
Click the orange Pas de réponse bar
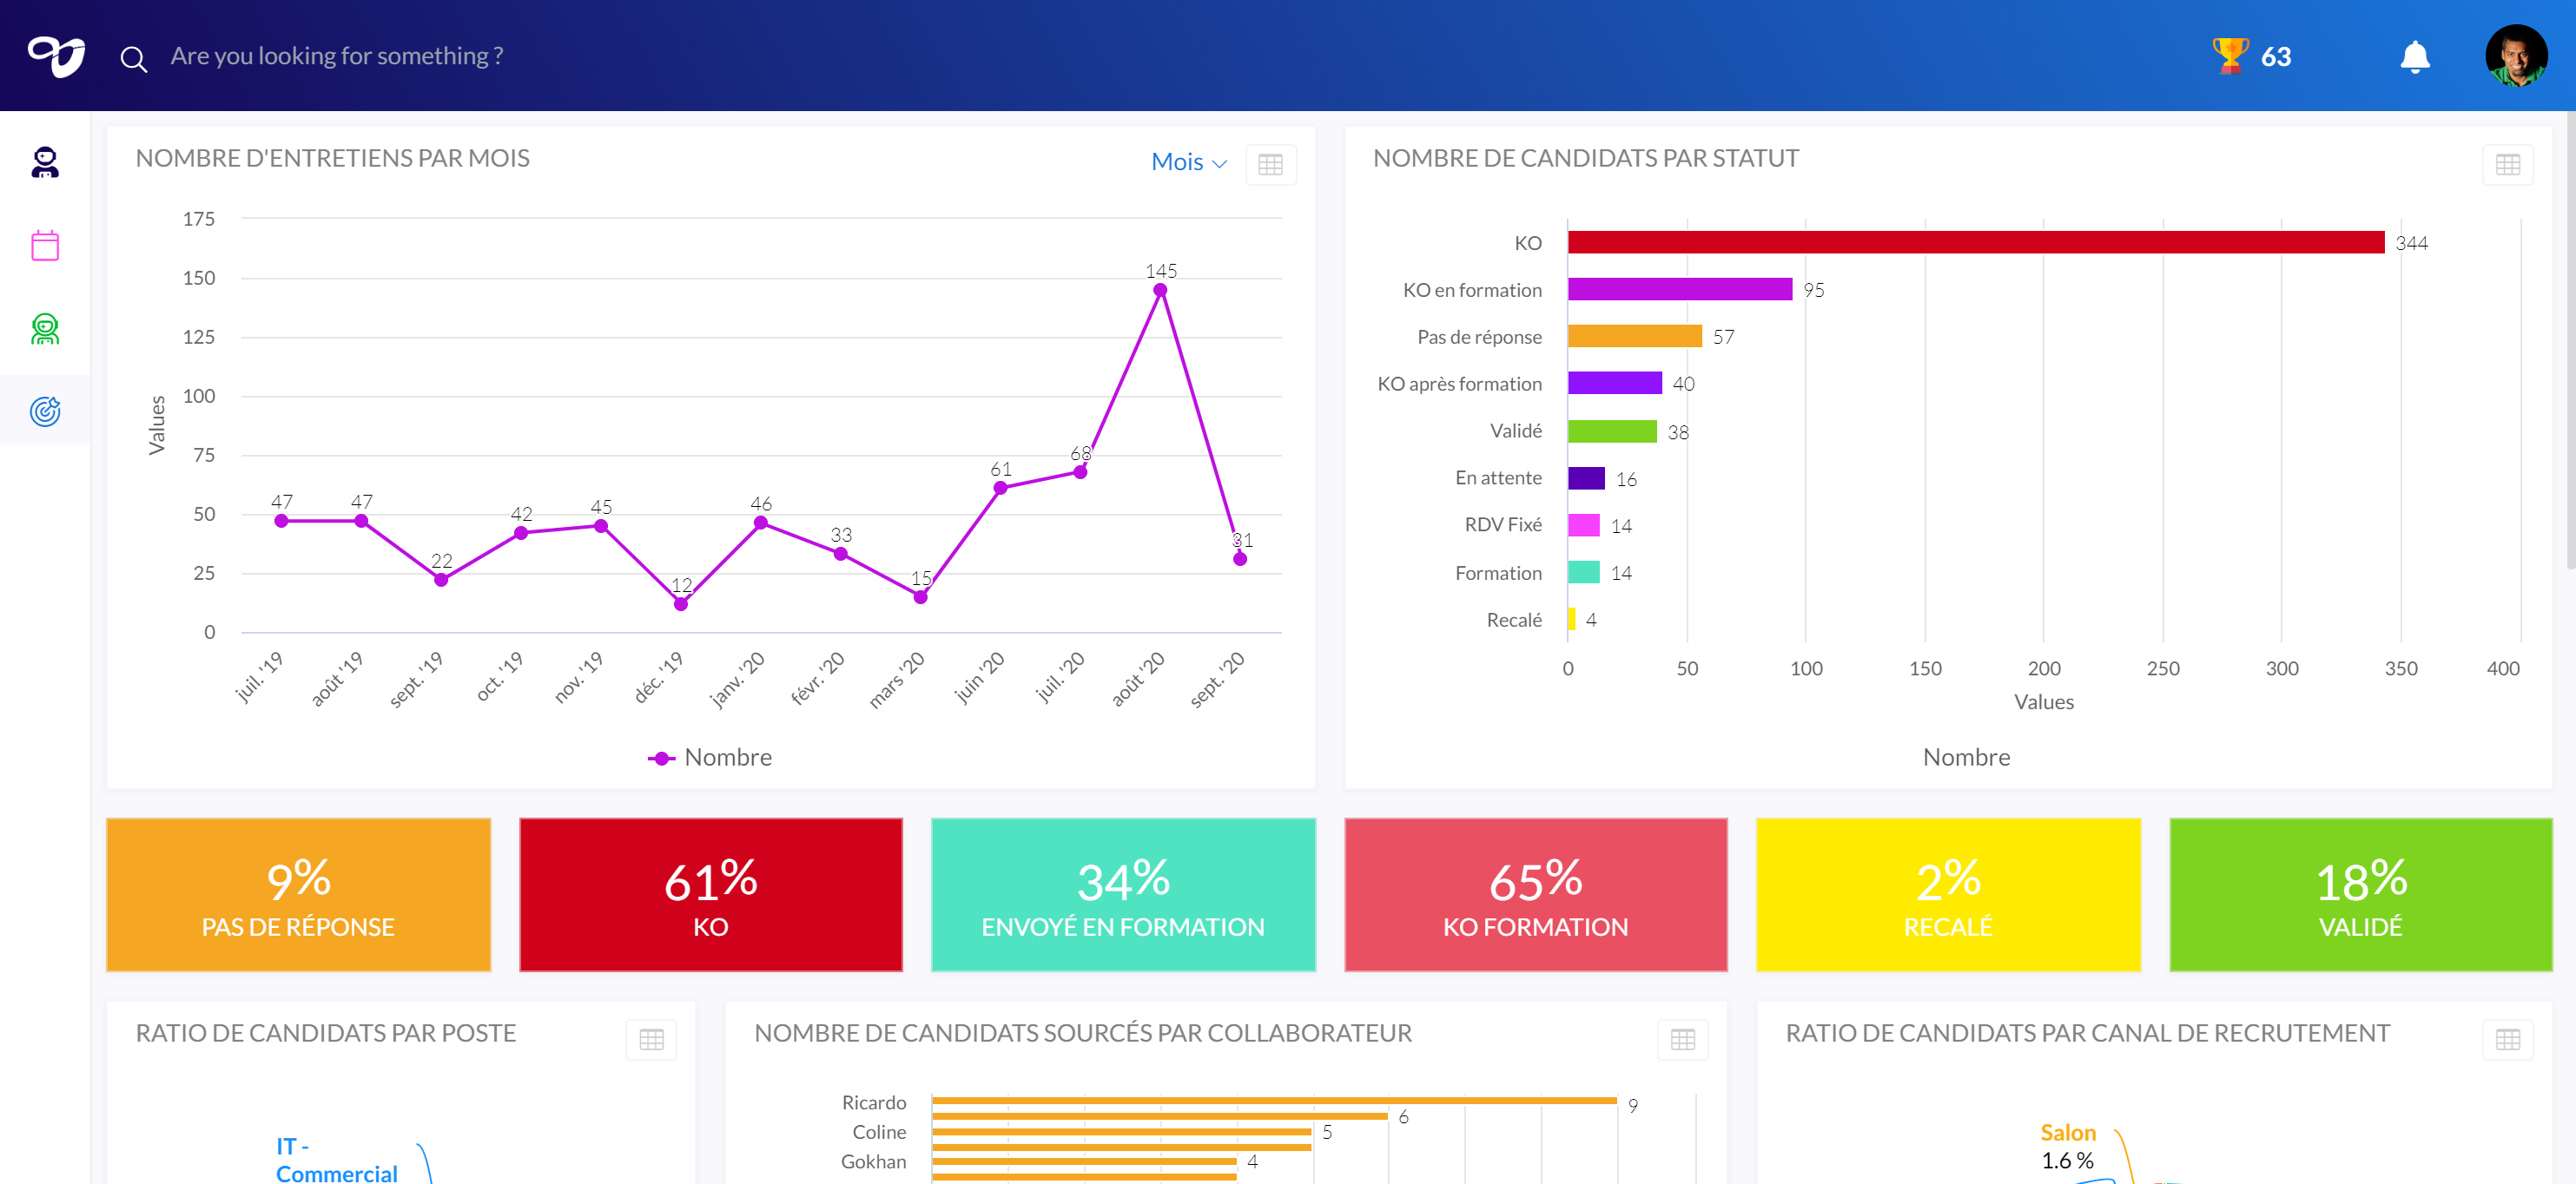pyautogui.click(x=1634, y=337)
